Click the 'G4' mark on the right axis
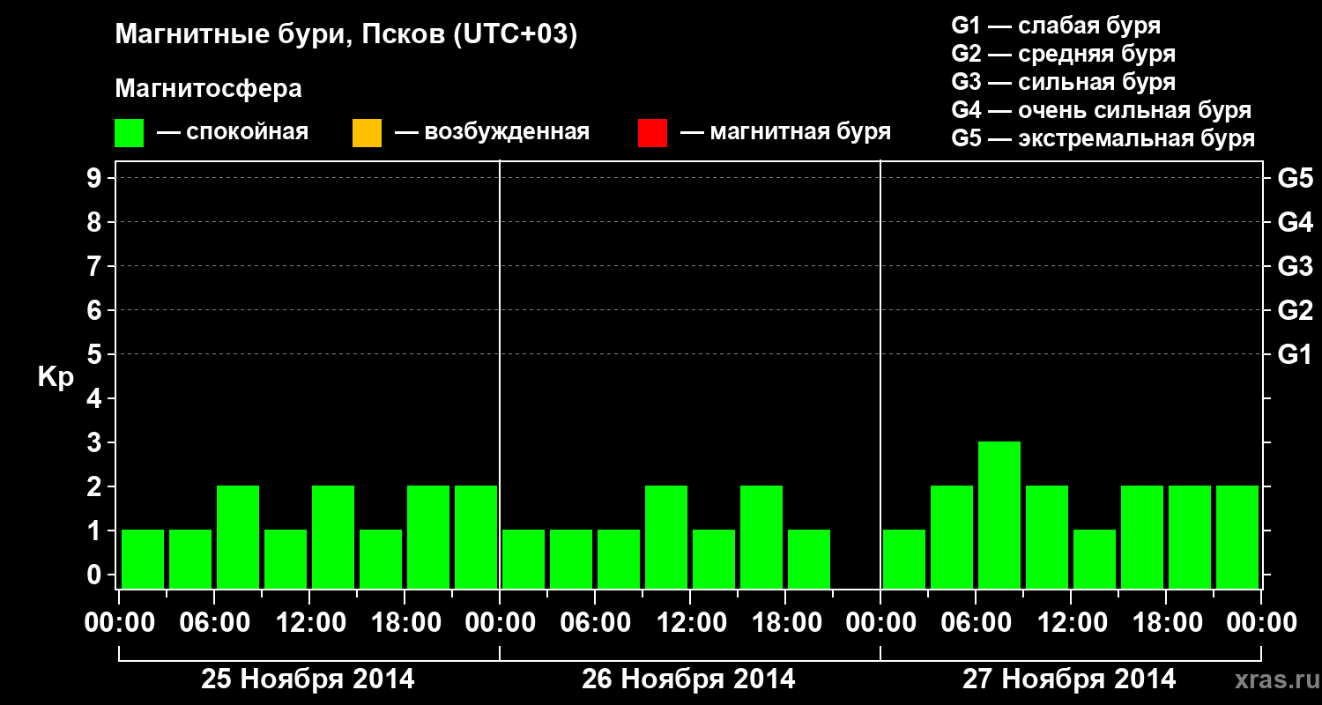1322x705 pixels. point(1295,222)
